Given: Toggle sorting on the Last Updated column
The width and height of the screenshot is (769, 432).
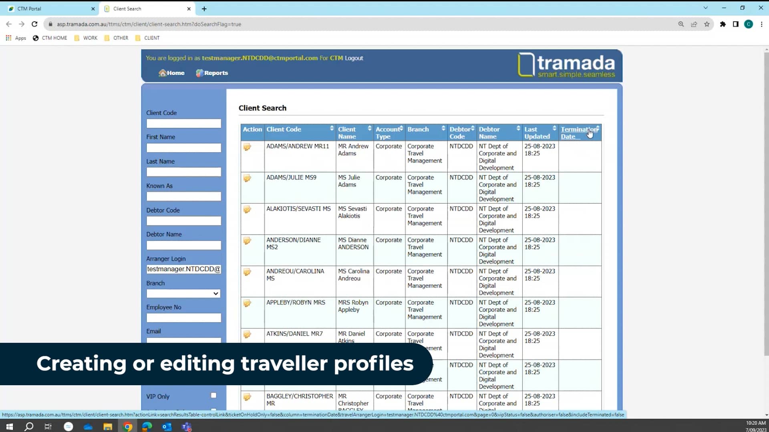Looking at the screenshot, I should coord(555,128).
